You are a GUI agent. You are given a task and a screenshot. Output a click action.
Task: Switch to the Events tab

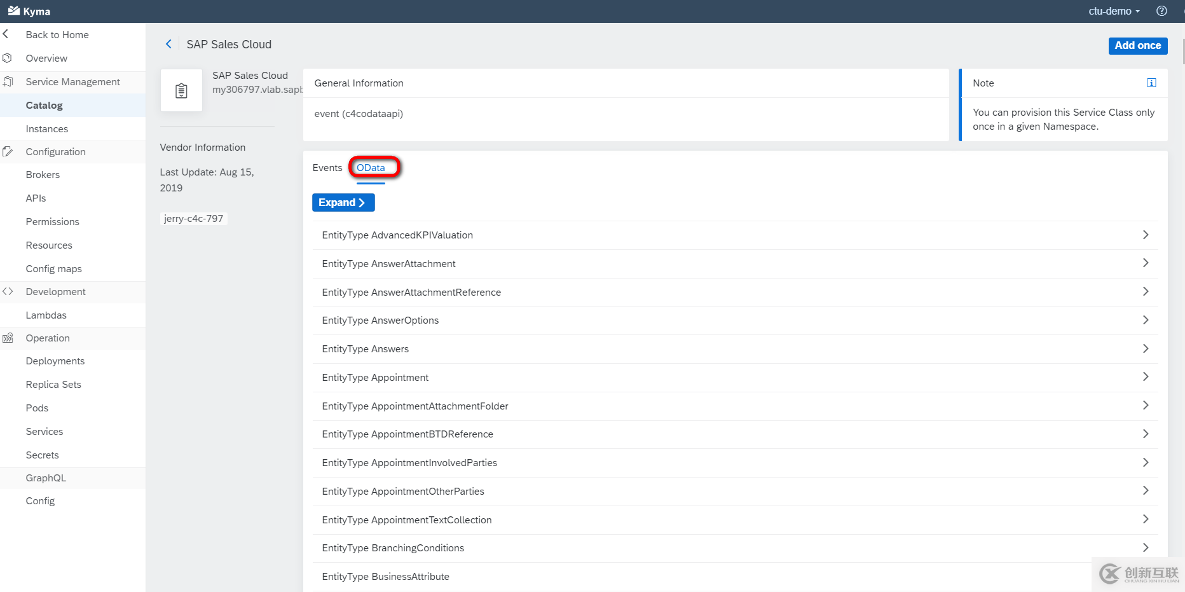(327, 167)
